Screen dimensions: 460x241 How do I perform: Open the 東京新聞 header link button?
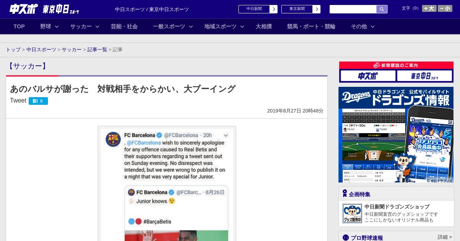tap(297, 9)
